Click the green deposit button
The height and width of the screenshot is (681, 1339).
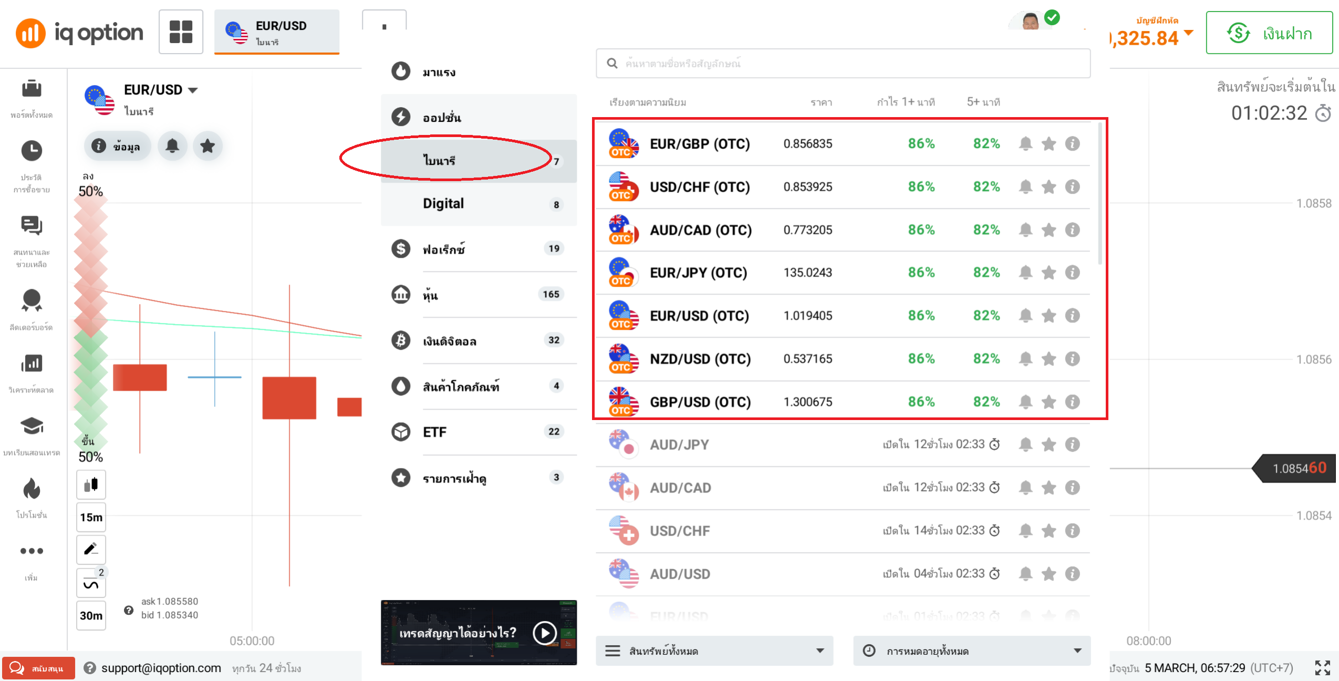click(x=1269, y=33)
